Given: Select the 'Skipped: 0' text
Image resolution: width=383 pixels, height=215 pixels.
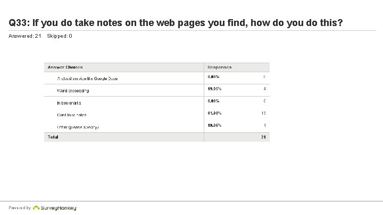Looking at the screenshot, I should (60, 36).
